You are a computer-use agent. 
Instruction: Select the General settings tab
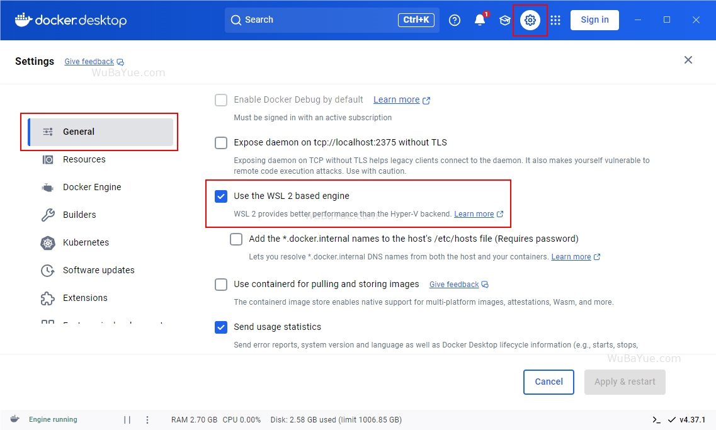click(101, 132)
